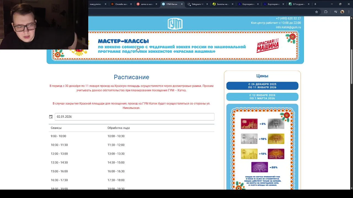Click the silver Bosco card beside −5%

(276, 124)
